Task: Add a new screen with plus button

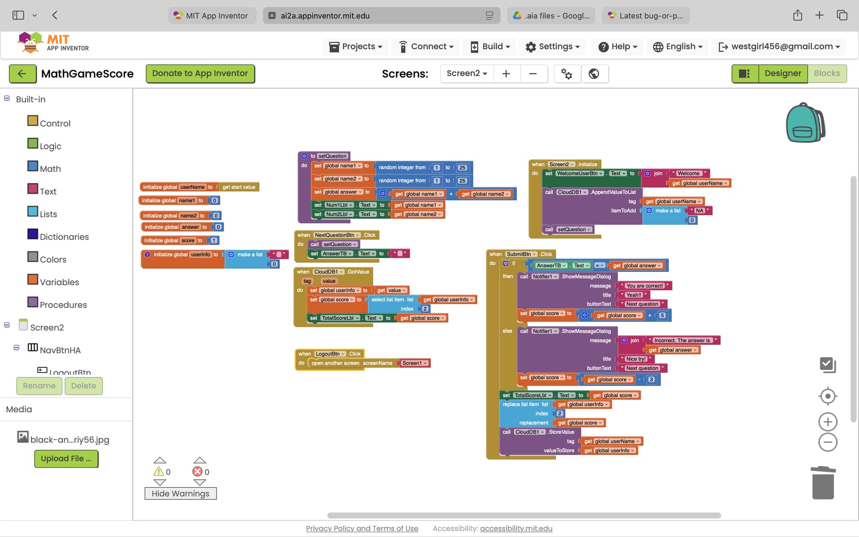Action: 506,73
